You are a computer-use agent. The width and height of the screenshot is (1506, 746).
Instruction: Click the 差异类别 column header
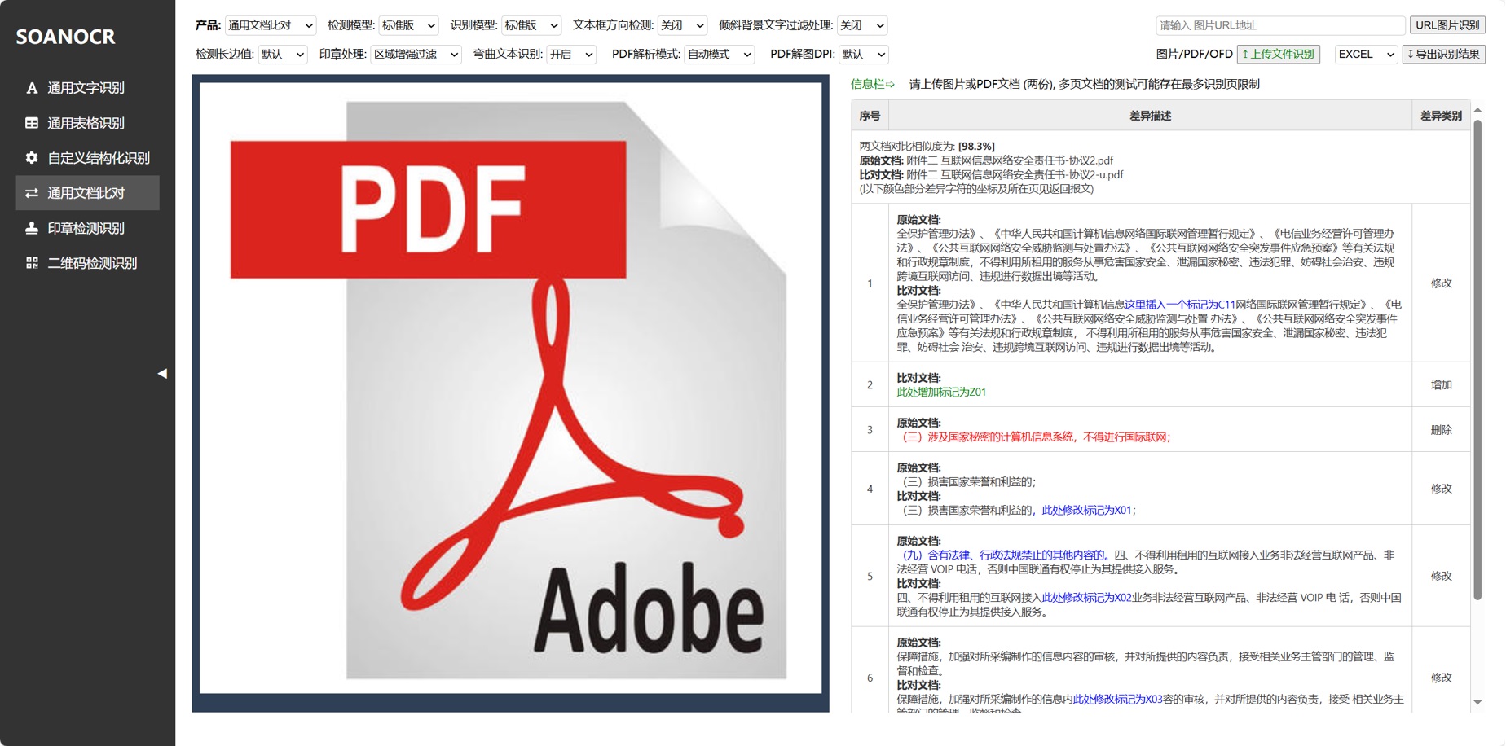(x=1441, y=116)
